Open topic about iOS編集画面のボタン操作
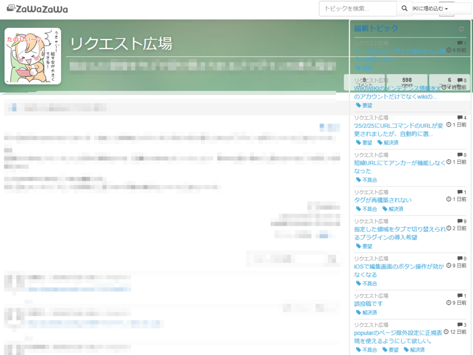The image size is (473, 355). point(399,271)
